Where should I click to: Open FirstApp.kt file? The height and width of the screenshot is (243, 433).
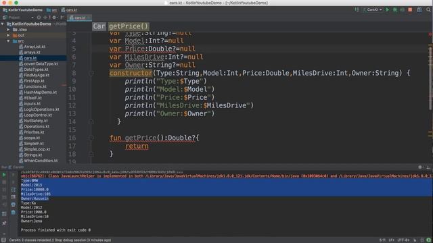click(x=34, y=81)
